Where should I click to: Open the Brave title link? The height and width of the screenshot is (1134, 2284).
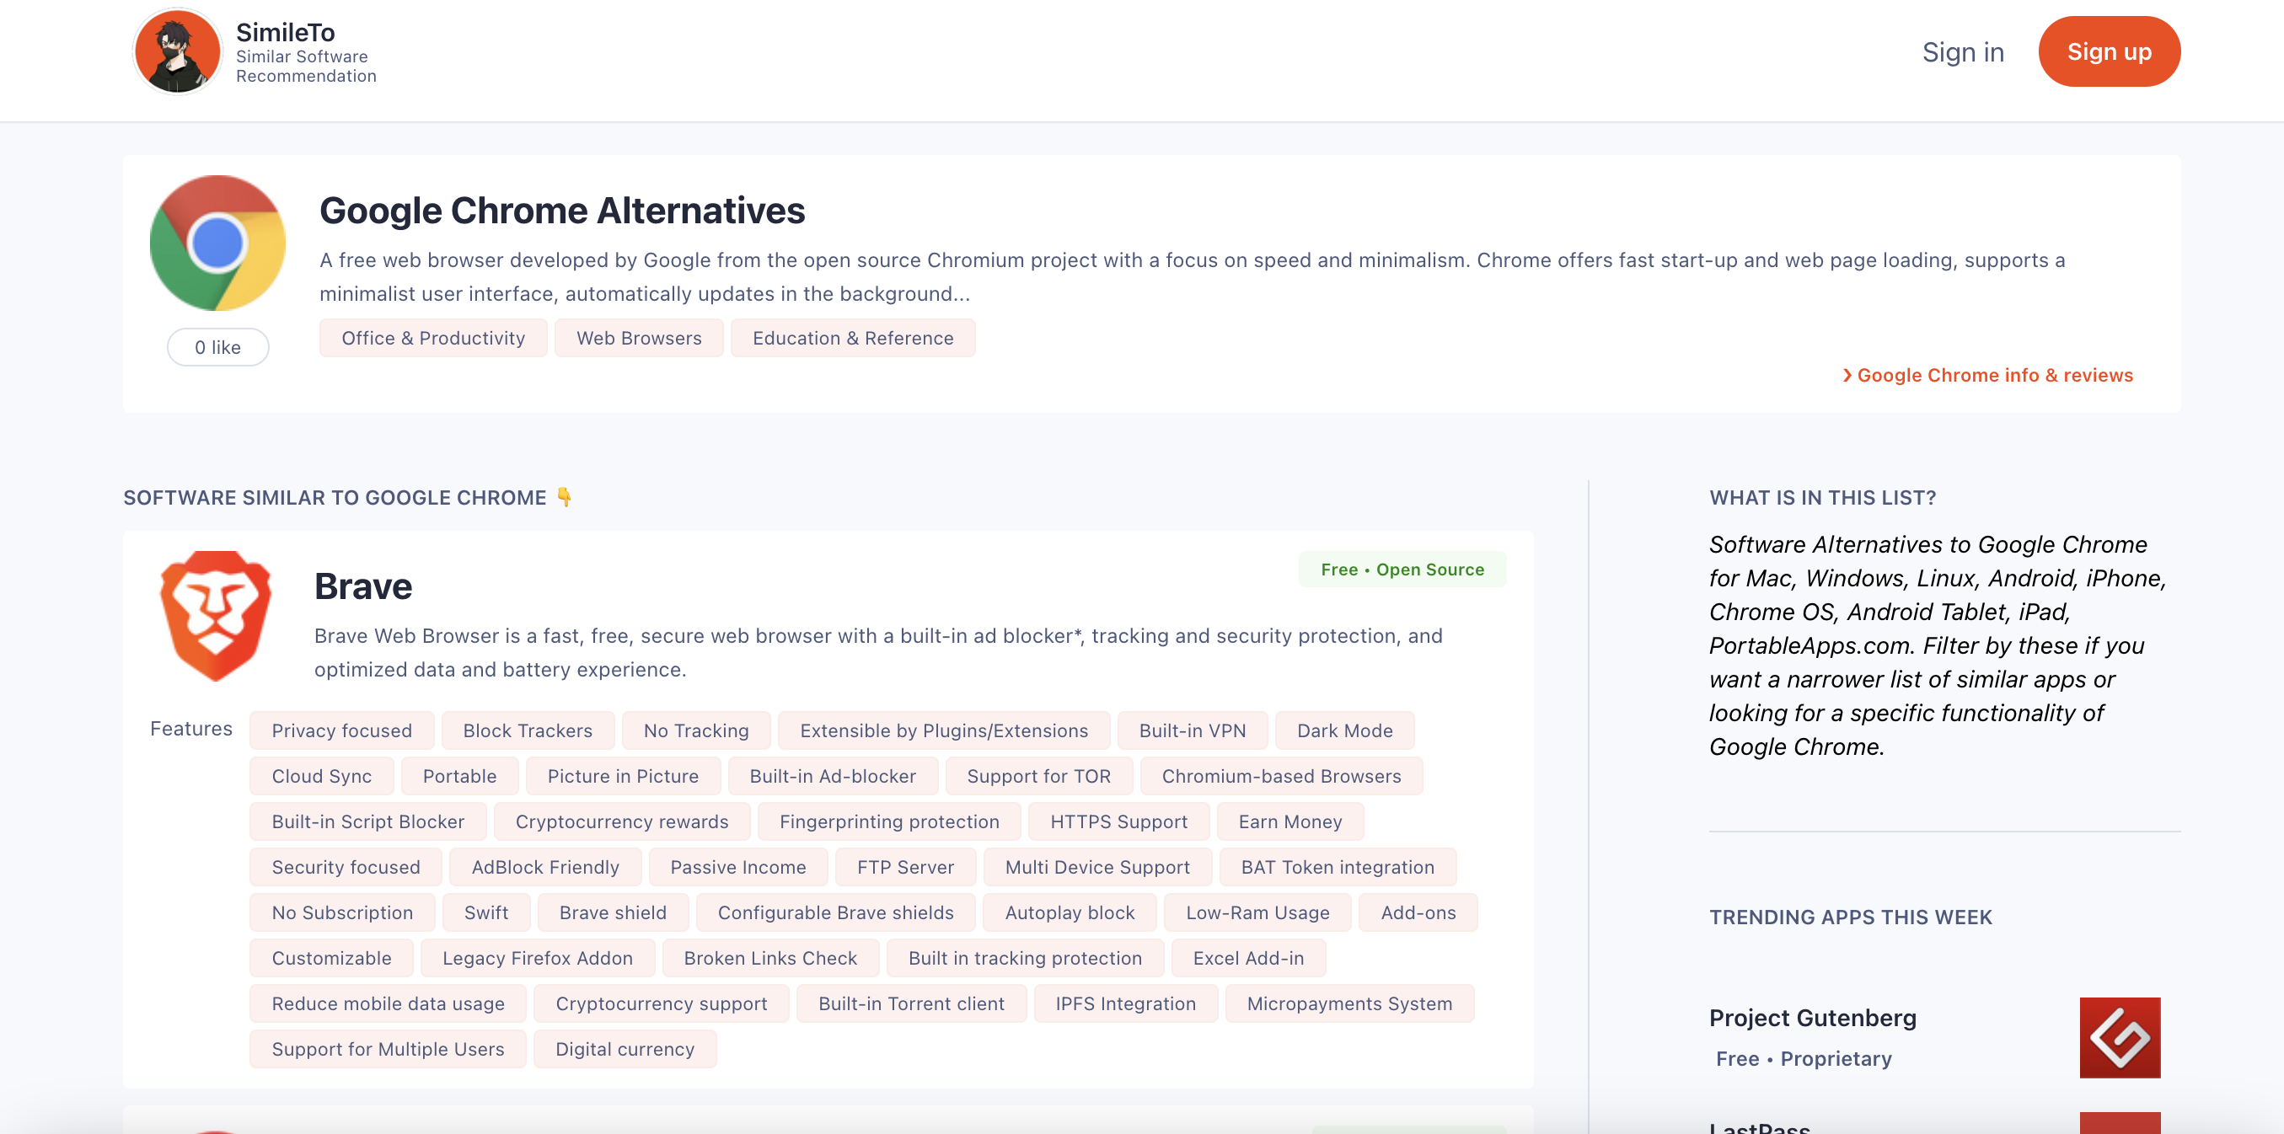362,586
